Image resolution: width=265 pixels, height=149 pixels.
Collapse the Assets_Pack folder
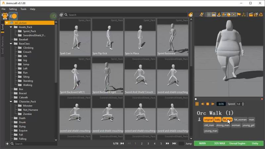click(11, 27)
